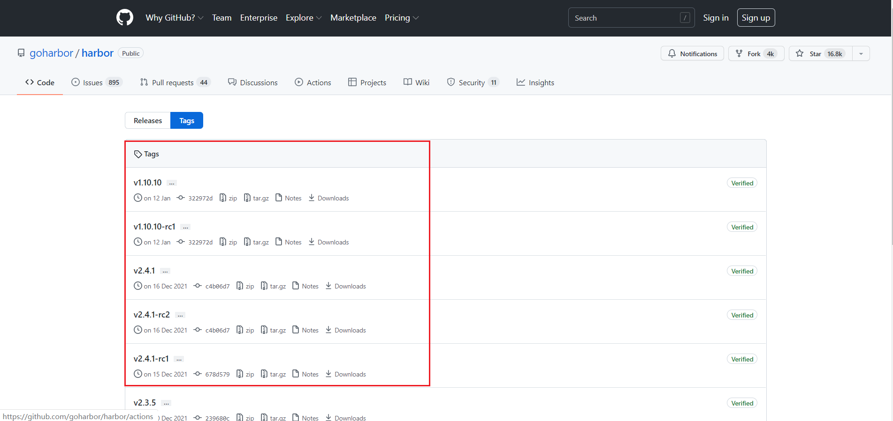This screenshot has width=893, height=421.
Task: Download the zip archive for v2.4.1
Action: coord(245,286)
